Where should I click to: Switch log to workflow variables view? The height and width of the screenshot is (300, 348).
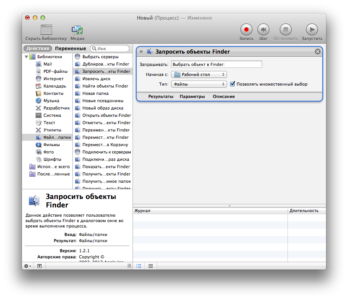[x=151, y=266]
